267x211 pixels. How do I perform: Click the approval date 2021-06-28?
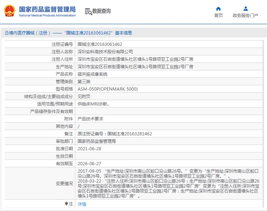coord(89,149)
